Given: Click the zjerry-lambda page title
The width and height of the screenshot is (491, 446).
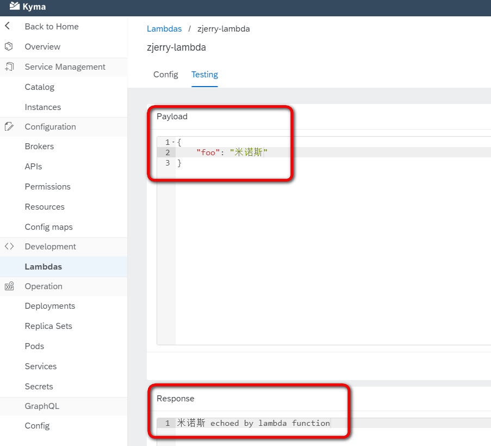Looking at the screenshot, I should [176, 47].
